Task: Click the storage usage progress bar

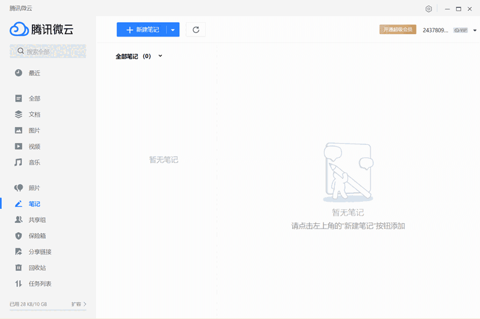Action: tap(48, 310)
